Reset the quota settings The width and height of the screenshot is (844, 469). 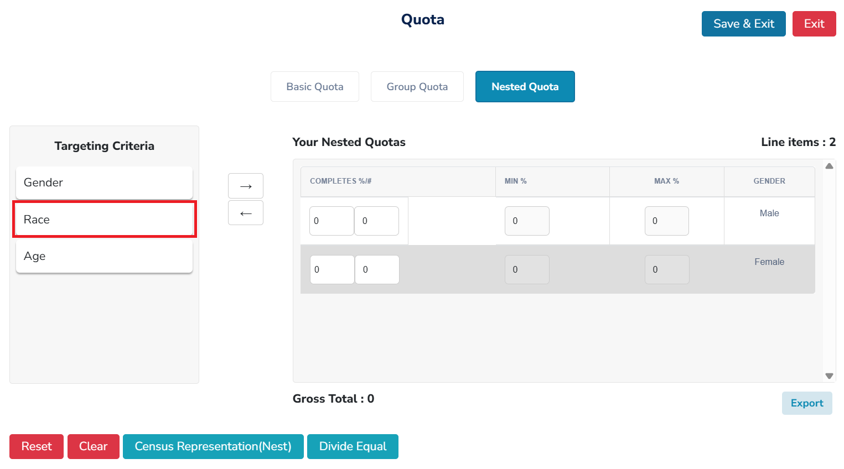[37, 446]
